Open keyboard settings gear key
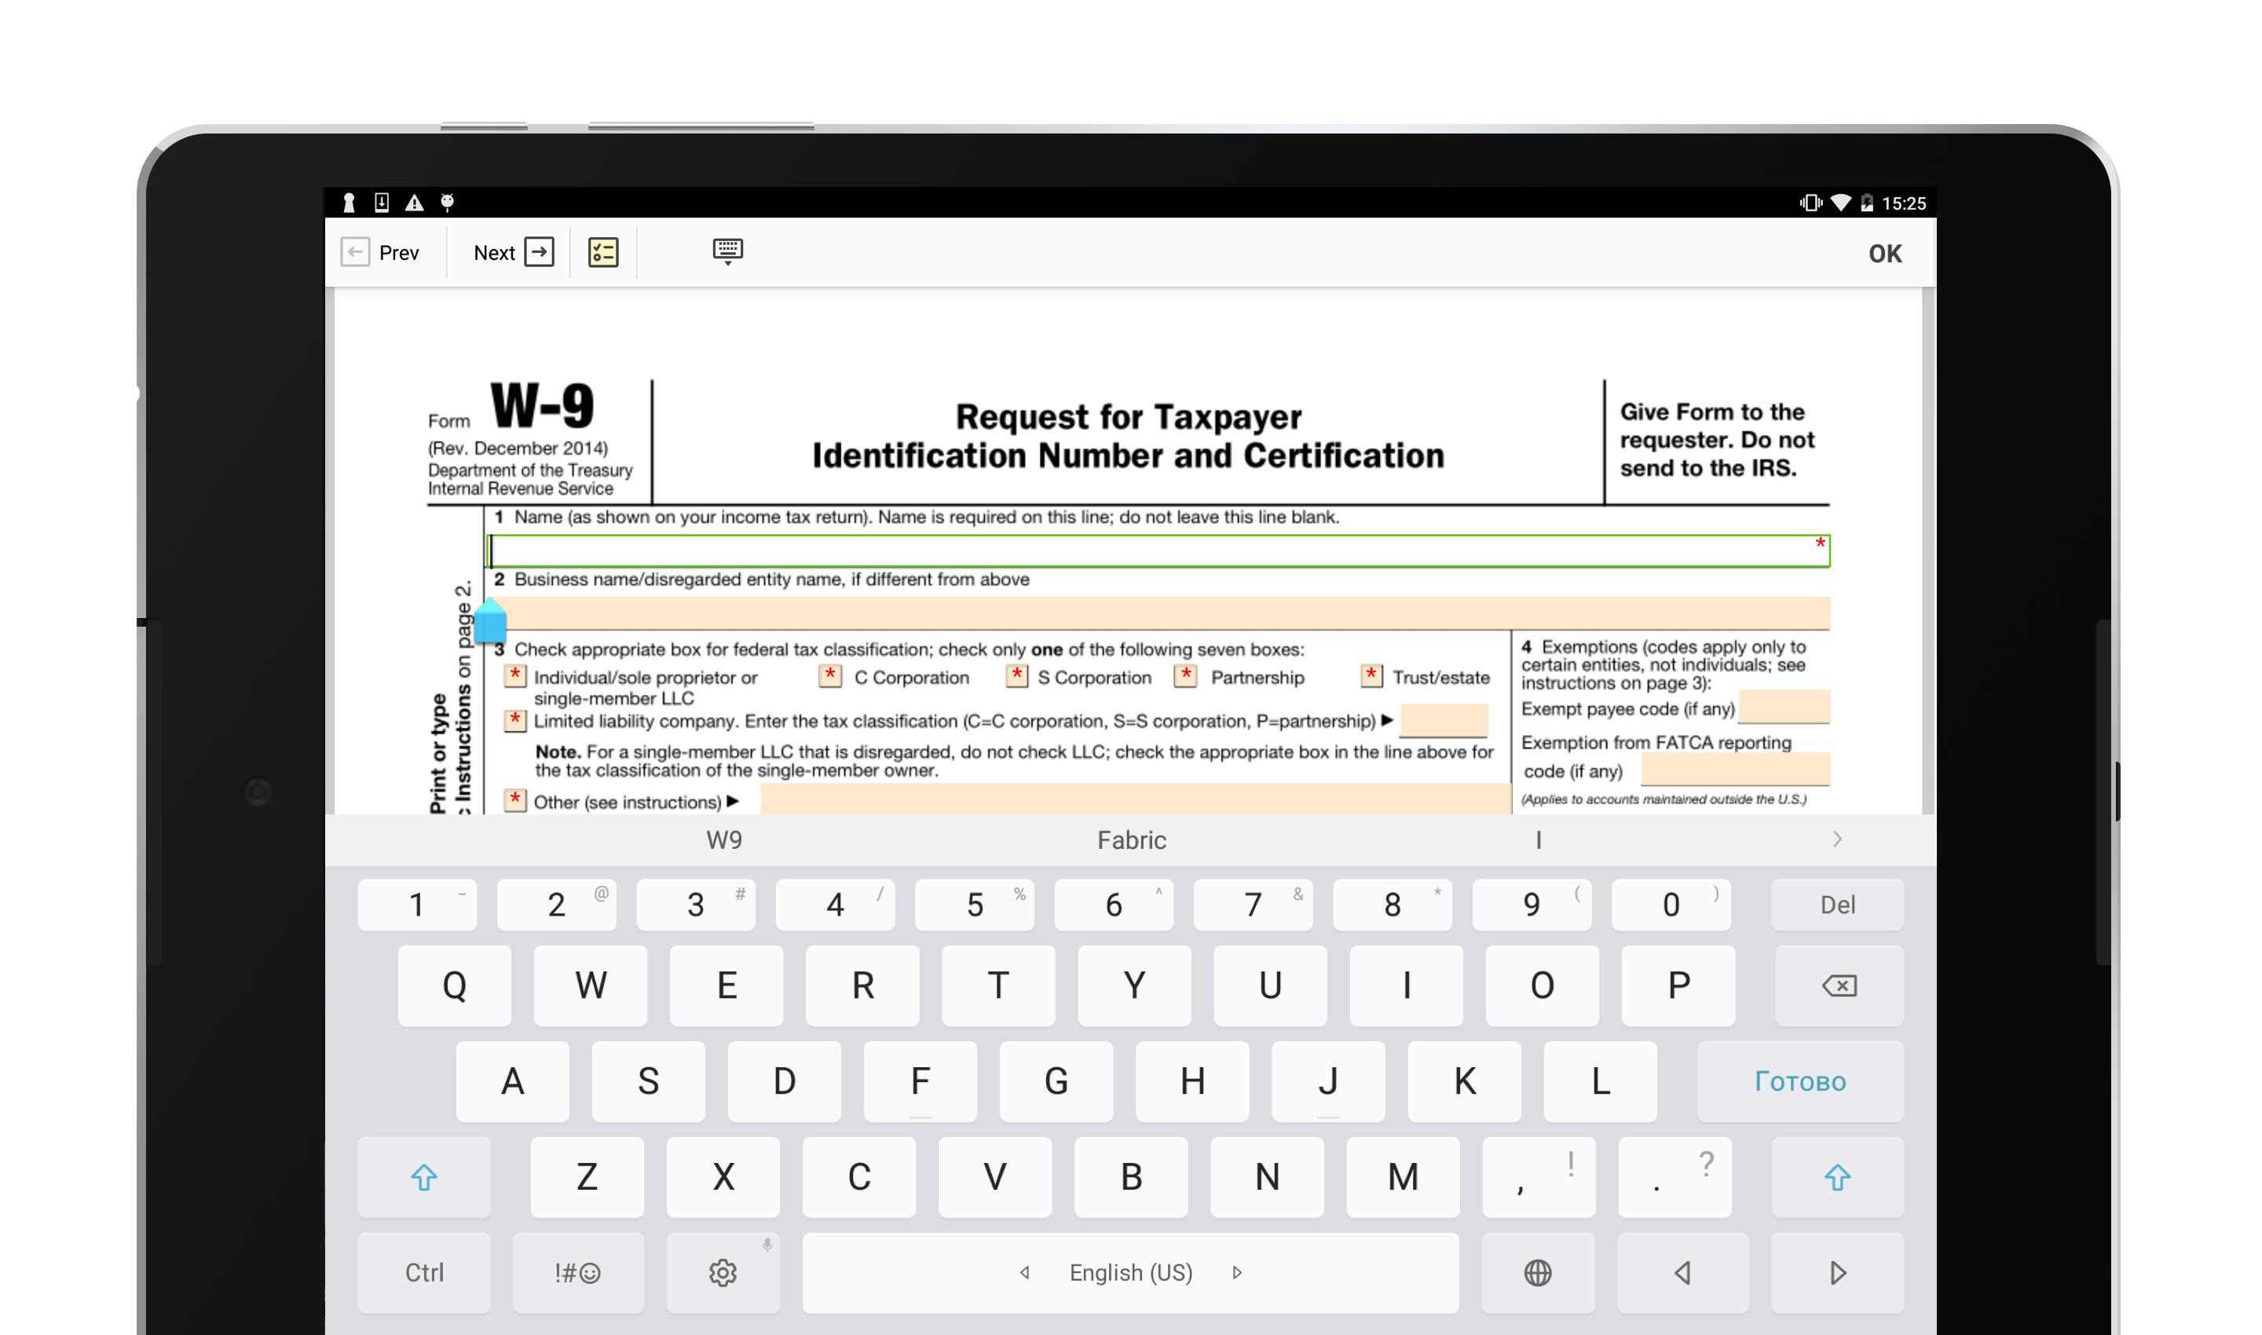 point(723,1273)
